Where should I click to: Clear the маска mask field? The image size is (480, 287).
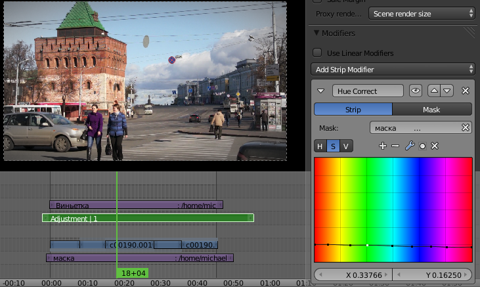pos(466,127)
